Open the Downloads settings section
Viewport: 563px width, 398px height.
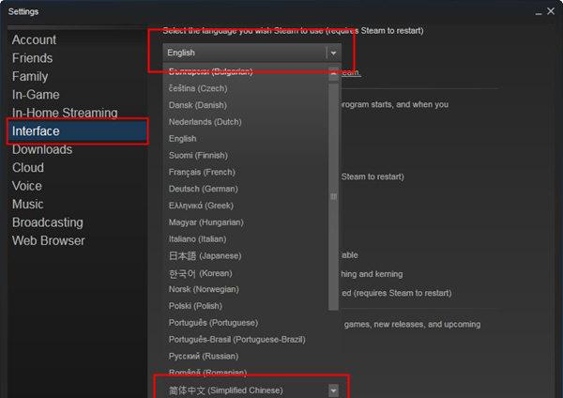pyautogui.click(x=42, y=149)
